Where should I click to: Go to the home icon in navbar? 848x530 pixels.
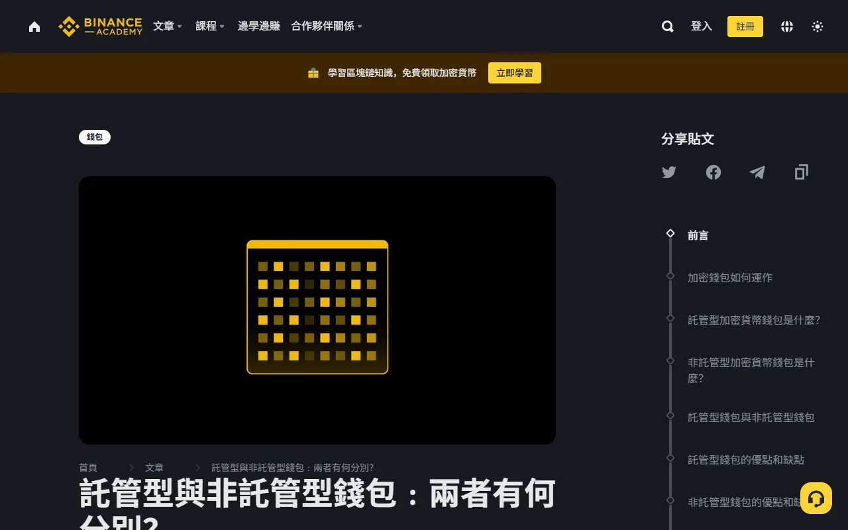[34, 26]
